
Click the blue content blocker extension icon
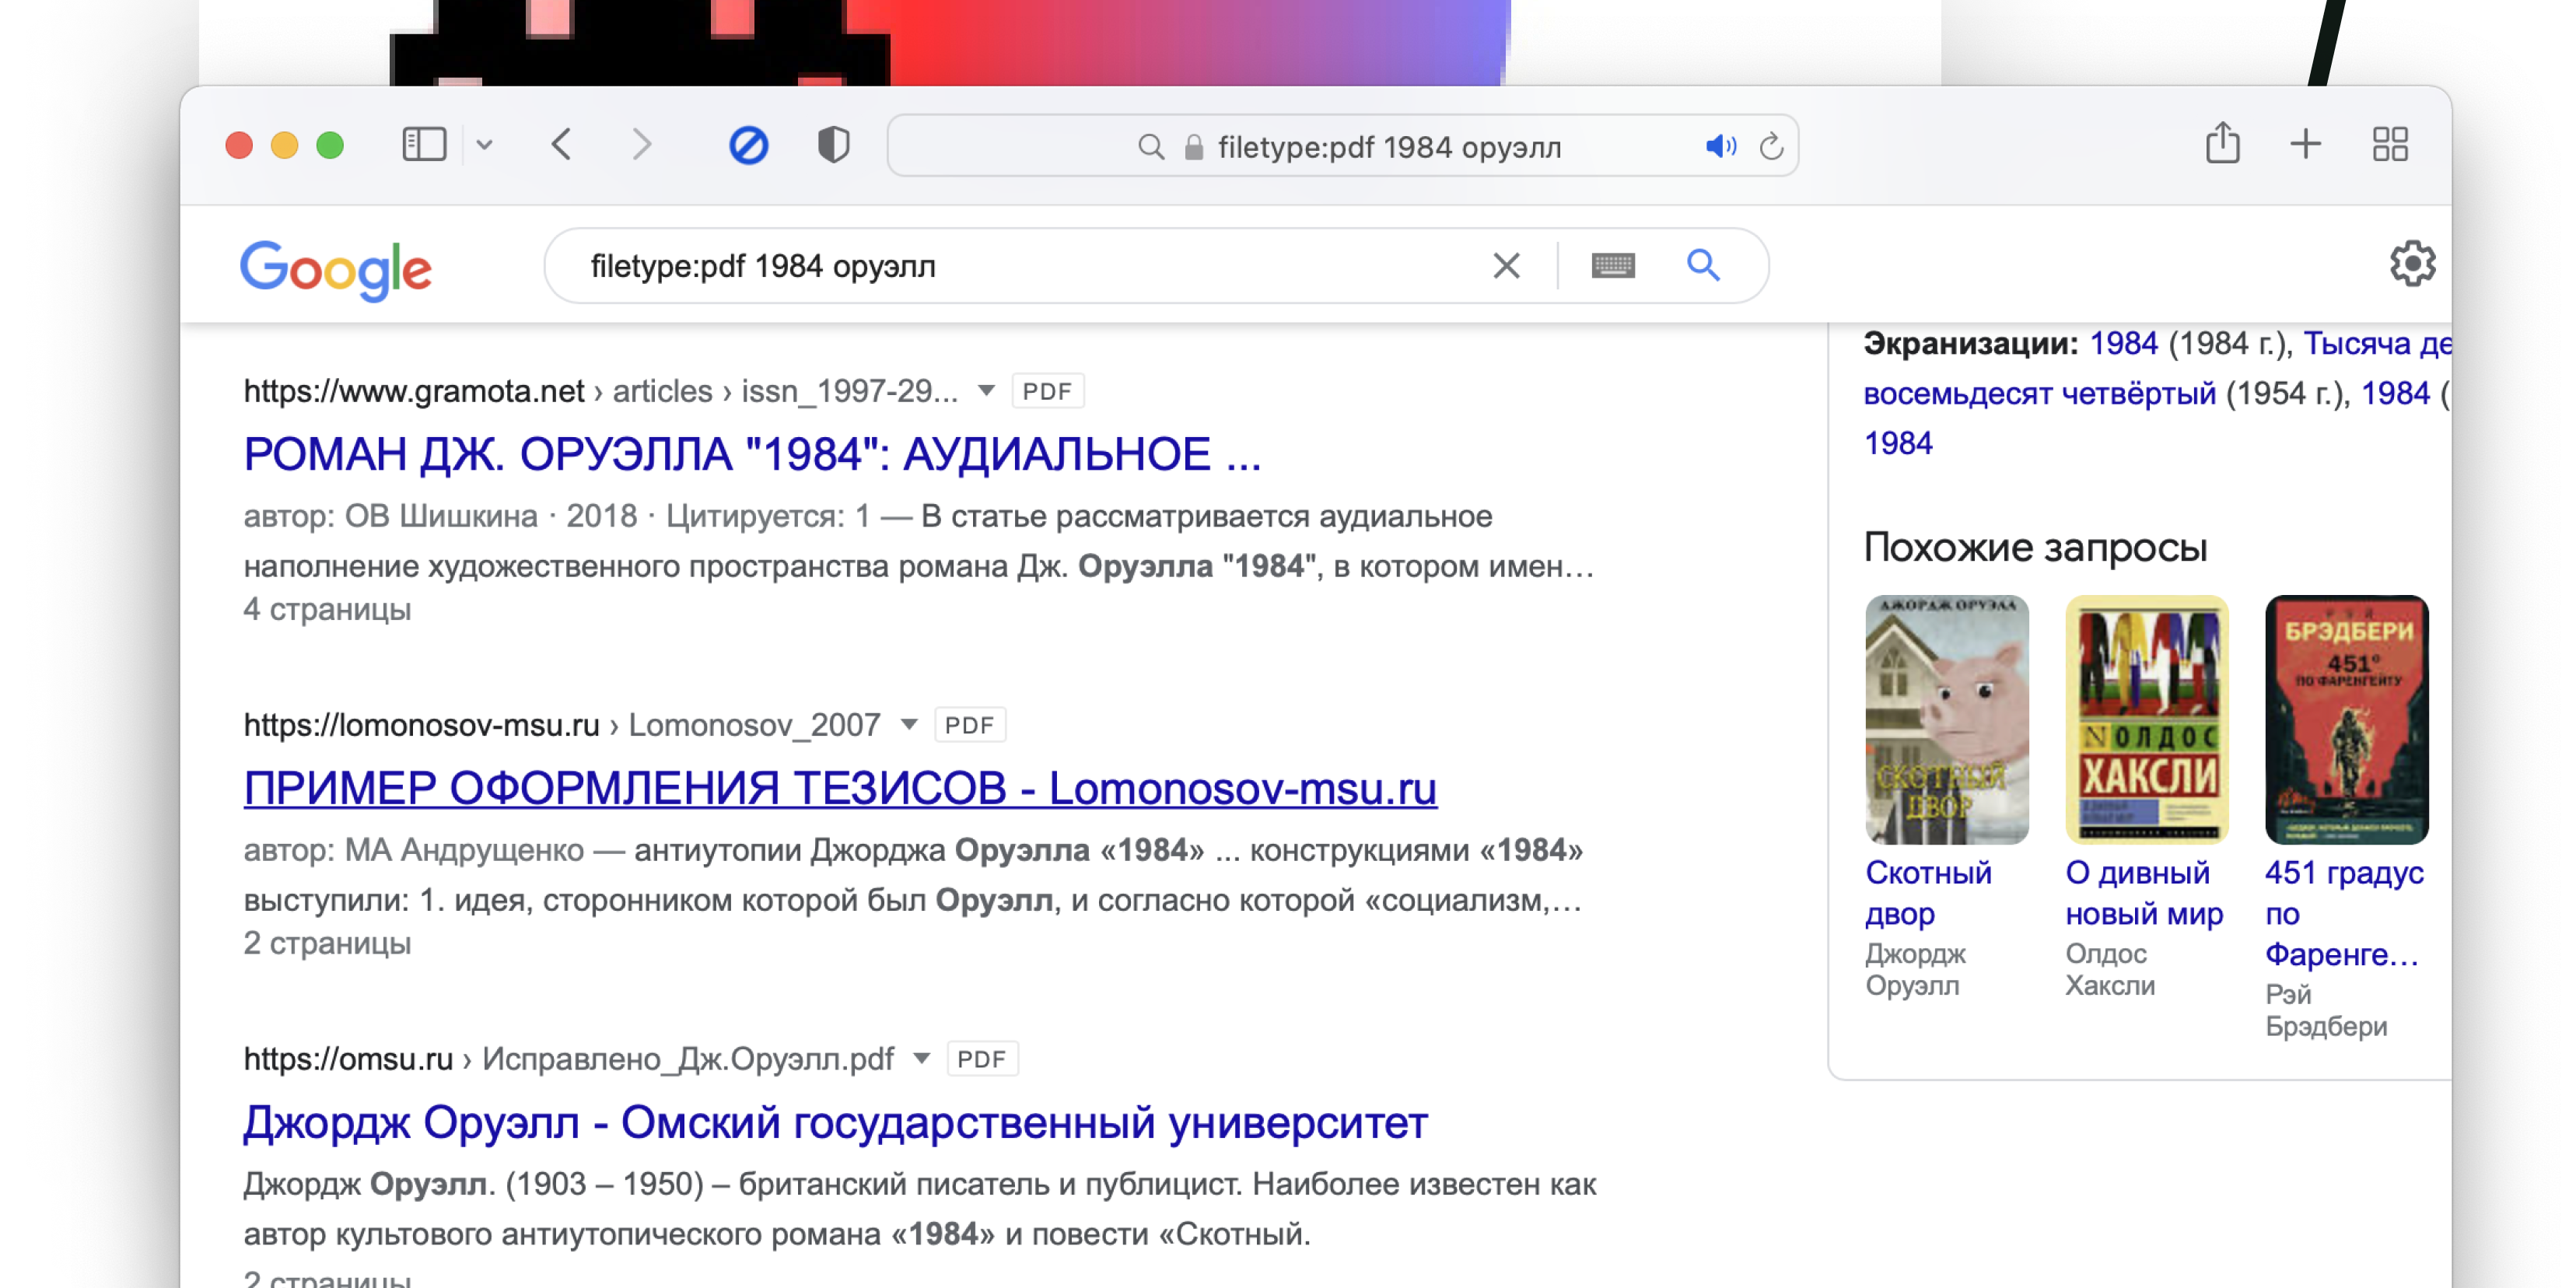coord(748,145)
